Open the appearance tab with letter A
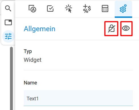The width and height of the screenshot is (139, 110). (32, 9)
